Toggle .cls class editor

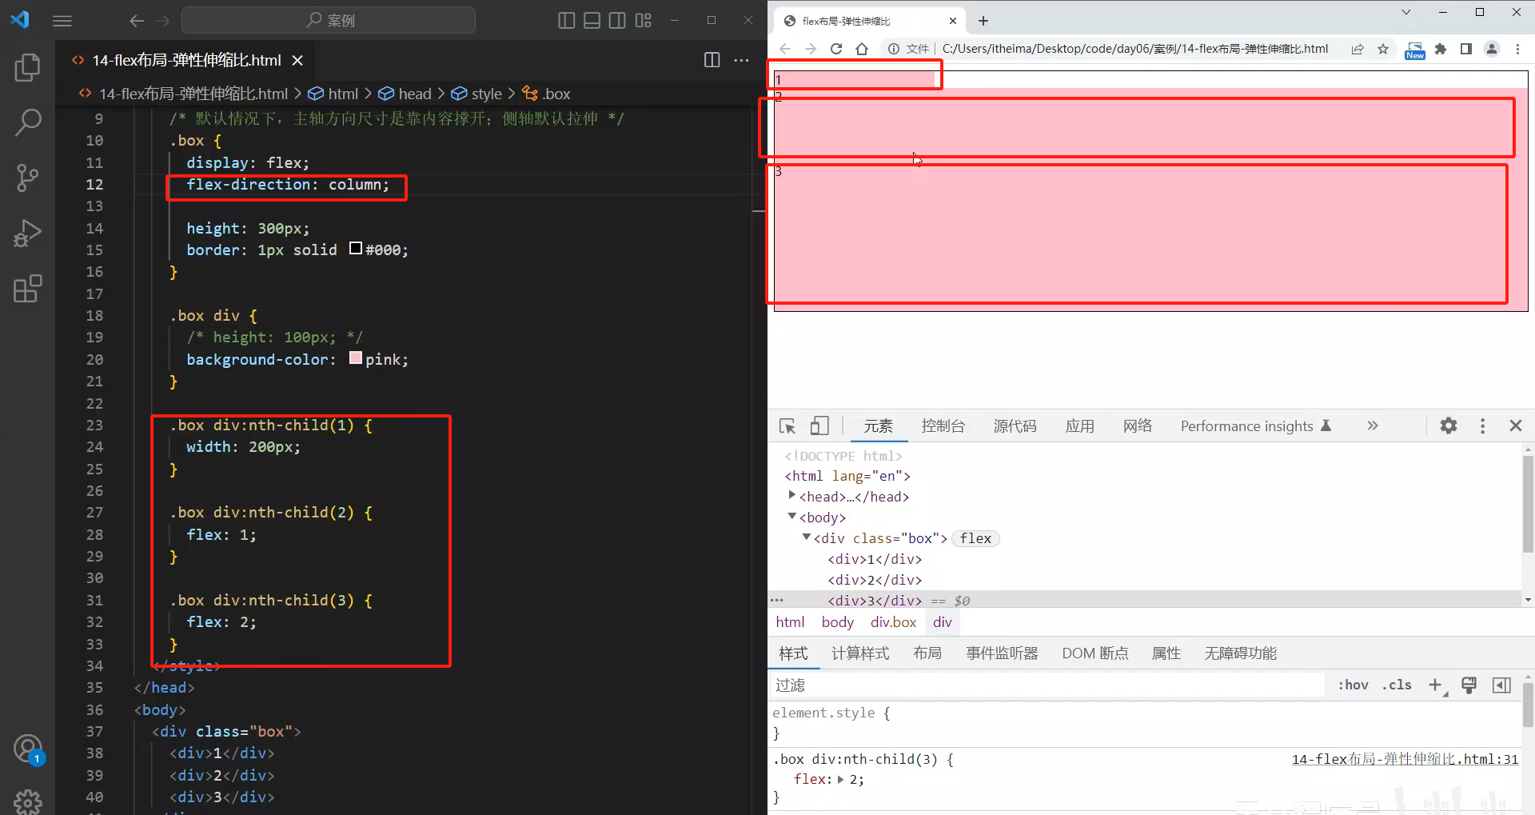[1397, 685]
